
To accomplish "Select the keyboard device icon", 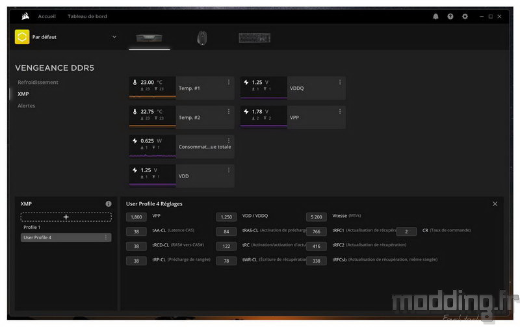I will click(254, 38).
